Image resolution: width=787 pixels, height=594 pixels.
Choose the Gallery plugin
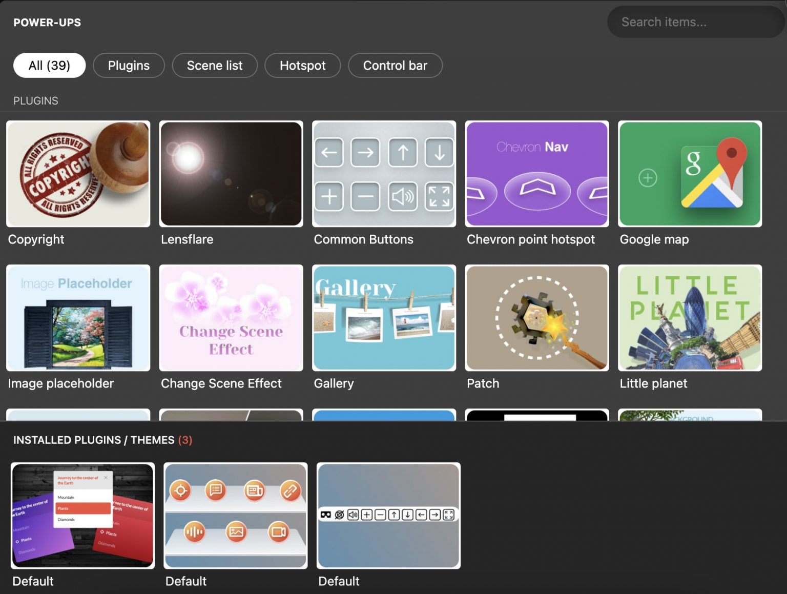point(384,318)
